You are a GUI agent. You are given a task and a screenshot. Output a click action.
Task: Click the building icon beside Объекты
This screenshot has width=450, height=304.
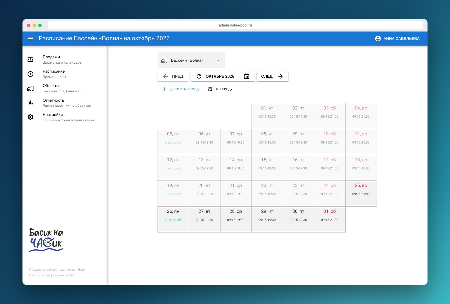[30, 88]
